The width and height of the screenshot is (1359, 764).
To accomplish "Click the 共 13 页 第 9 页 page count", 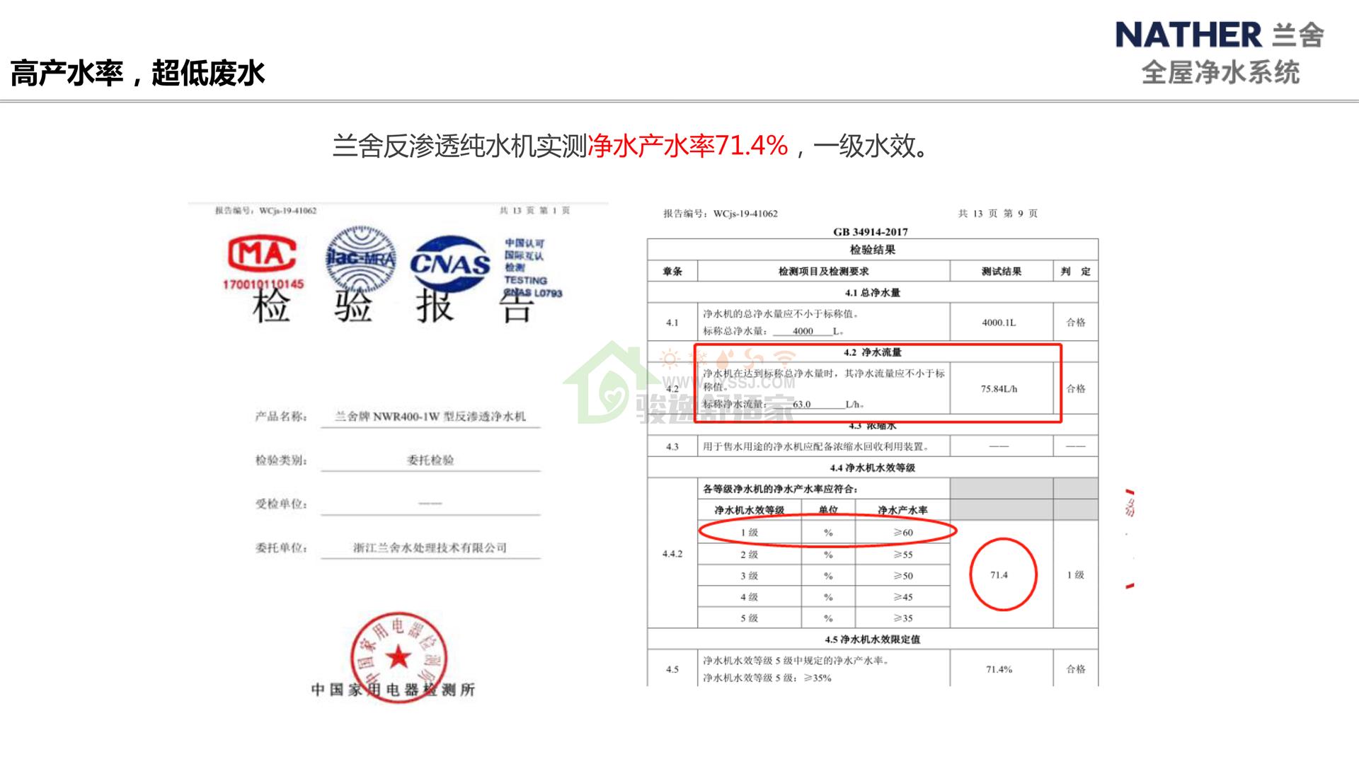I will point(998,213).
